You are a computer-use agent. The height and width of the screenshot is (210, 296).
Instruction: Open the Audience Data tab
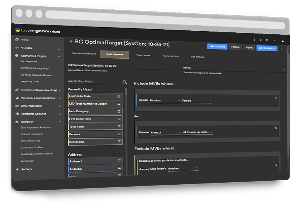(171, 56)
